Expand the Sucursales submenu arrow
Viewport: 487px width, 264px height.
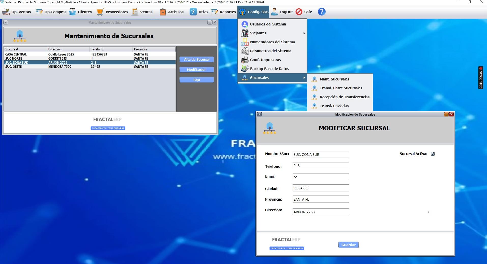coord(304,78)
